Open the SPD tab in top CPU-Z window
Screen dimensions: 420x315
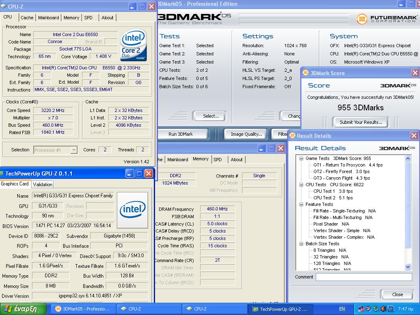pyautogui.click(x=89, y=18)
